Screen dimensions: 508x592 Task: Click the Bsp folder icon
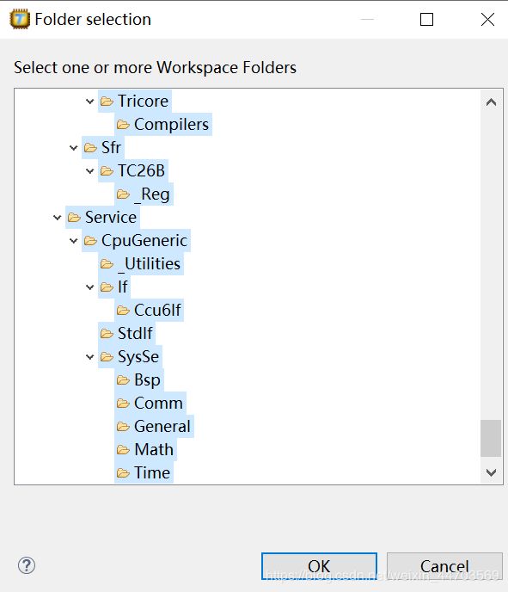pos(123,379)
